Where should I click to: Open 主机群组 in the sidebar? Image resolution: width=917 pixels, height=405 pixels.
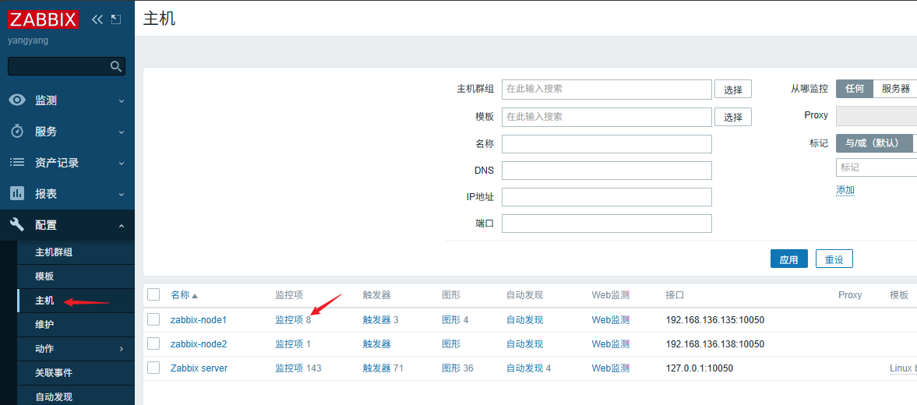(54, 252)
